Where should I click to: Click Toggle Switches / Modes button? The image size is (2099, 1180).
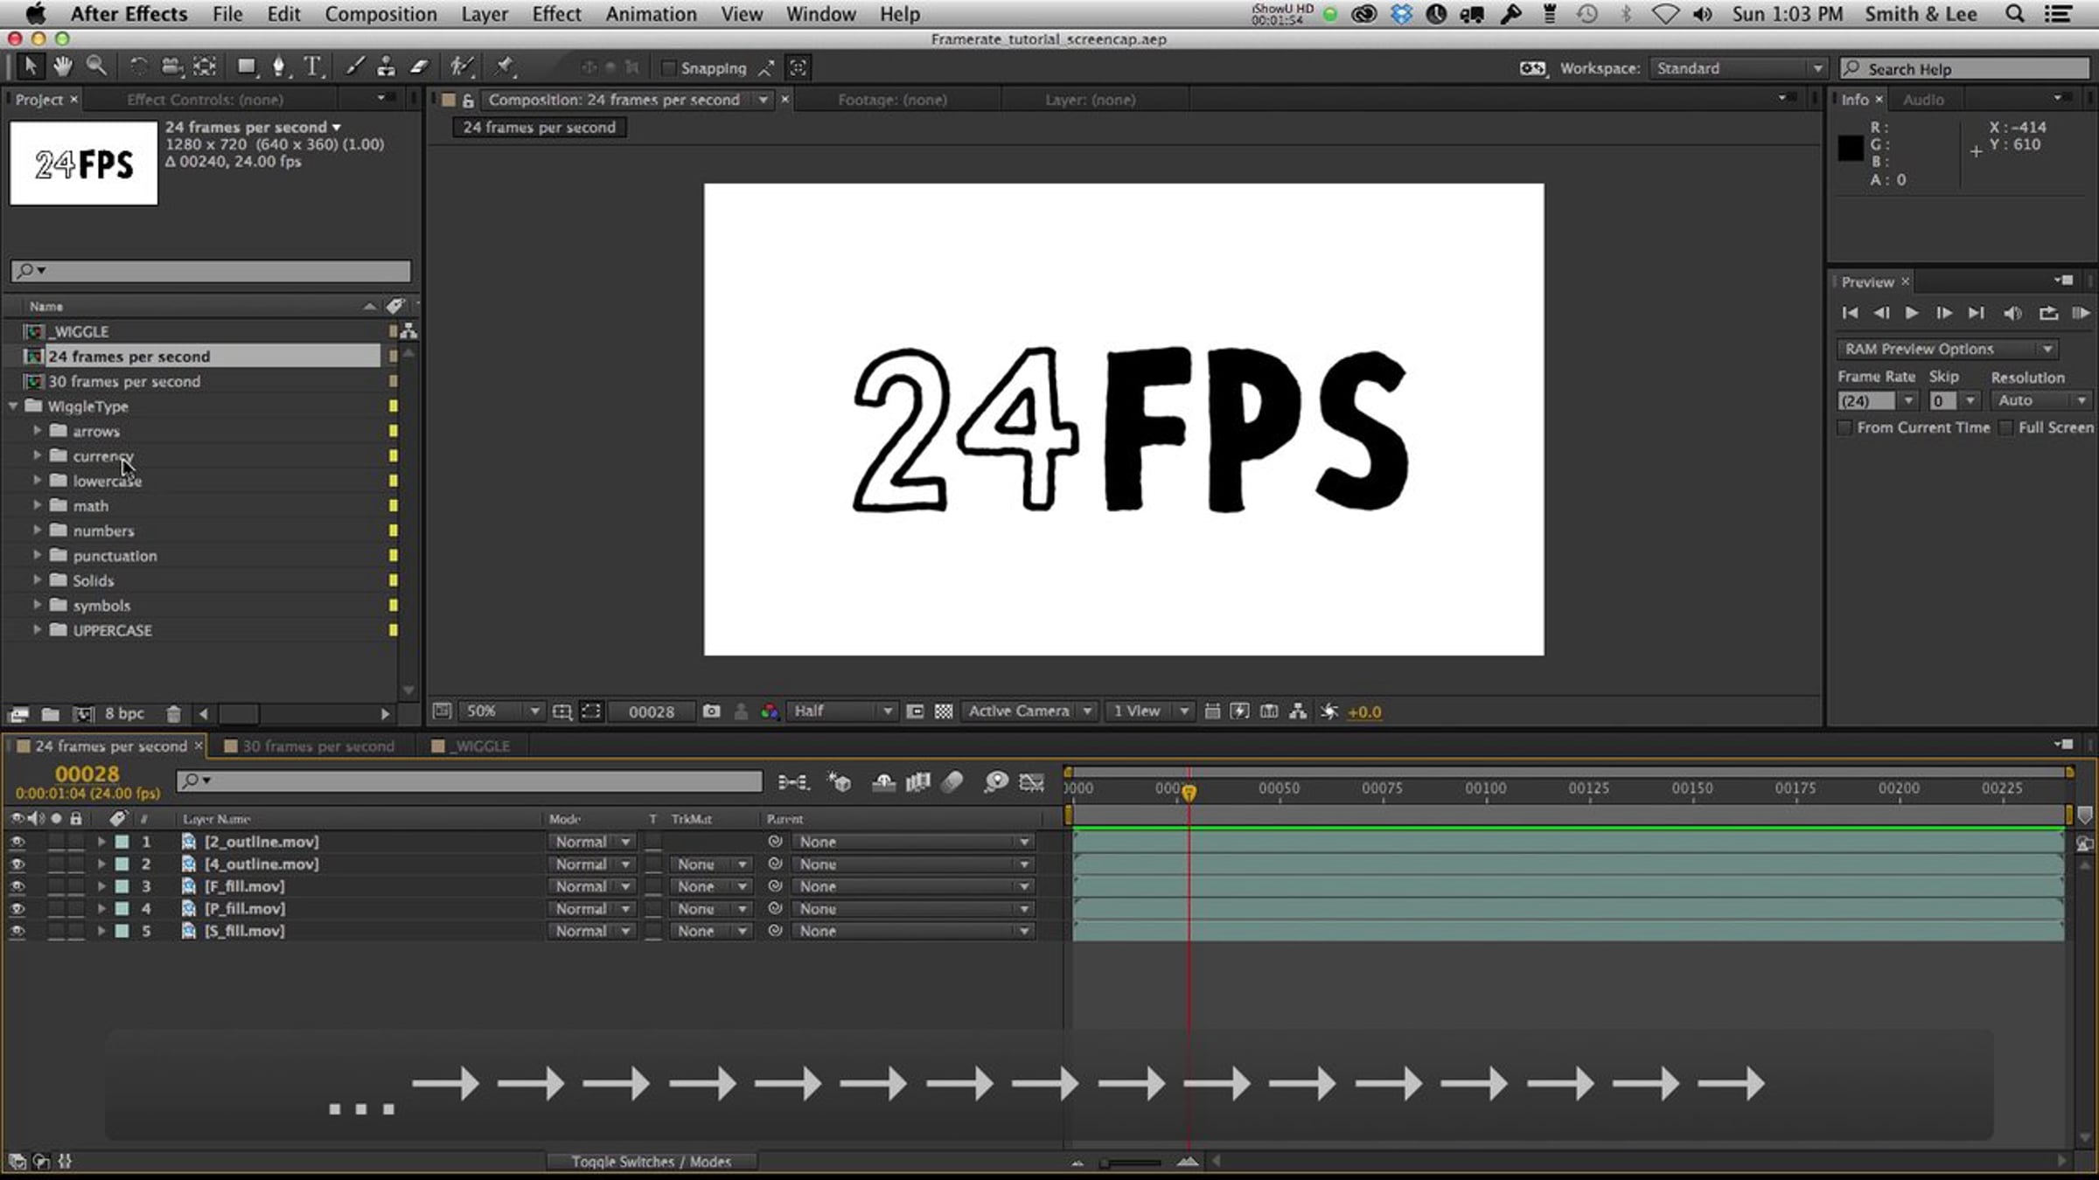(x=651, y=1162)
